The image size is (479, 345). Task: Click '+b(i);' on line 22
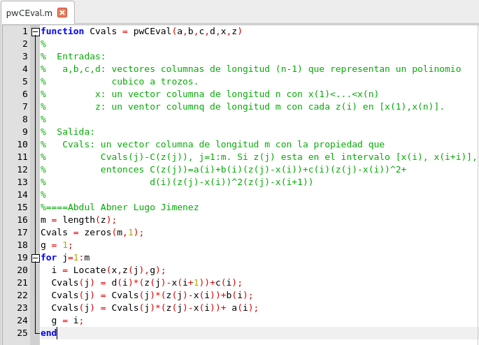237,295
